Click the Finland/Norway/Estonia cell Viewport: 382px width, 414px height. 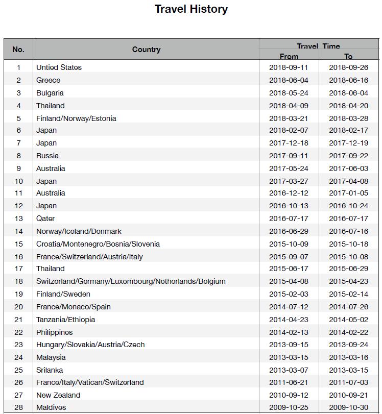click(76, 118)
